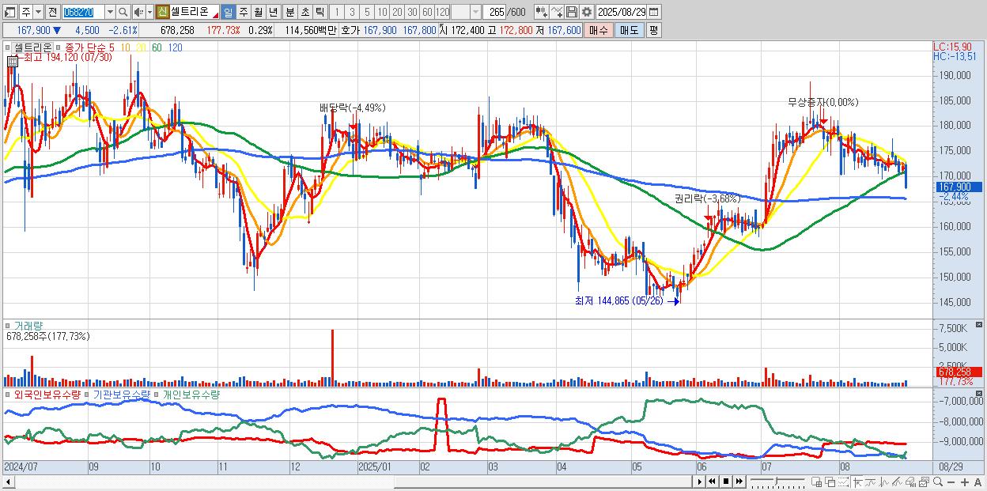The width and height of the screenshot is (987, 491).
Task: Select the 분 minute chart period
Action: click(289, 12)
